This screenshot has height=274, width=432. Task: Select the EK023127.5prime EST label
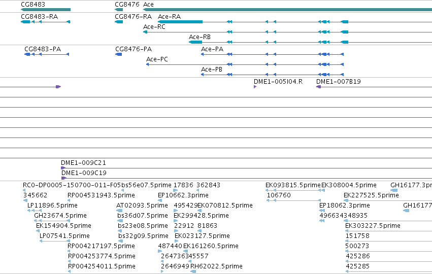click(202, 236)
